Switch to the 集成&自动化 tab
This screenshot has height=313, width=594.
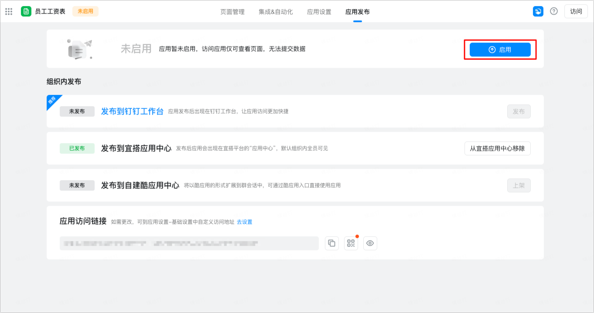276,12
